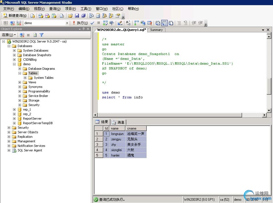
Task: Collapse the Tables folder
Action: tap(20, 73)
